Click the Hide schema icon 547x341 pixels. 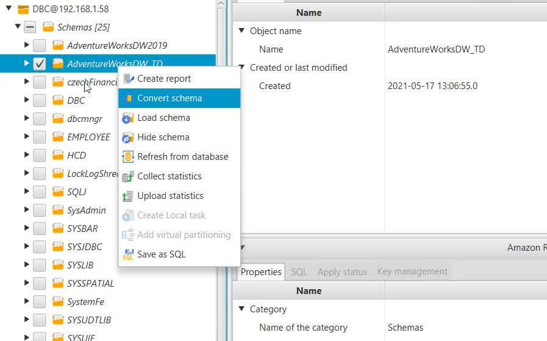128,137
